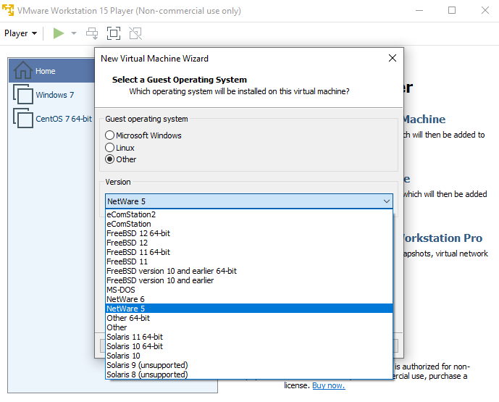Viewport: 499px width, 402px height.
Task: Click the VMware Workstation logo icon
Action: click(8, 10)
